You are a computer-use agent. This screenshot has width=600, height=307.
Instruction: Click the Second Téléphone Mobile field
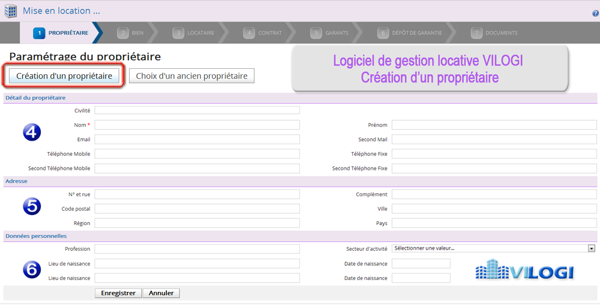(197, 168)
